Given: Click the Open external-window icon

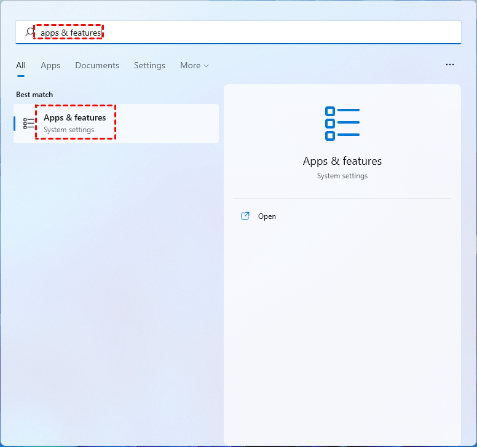Looking at the screenshot, I should click(x=245, y=216).
